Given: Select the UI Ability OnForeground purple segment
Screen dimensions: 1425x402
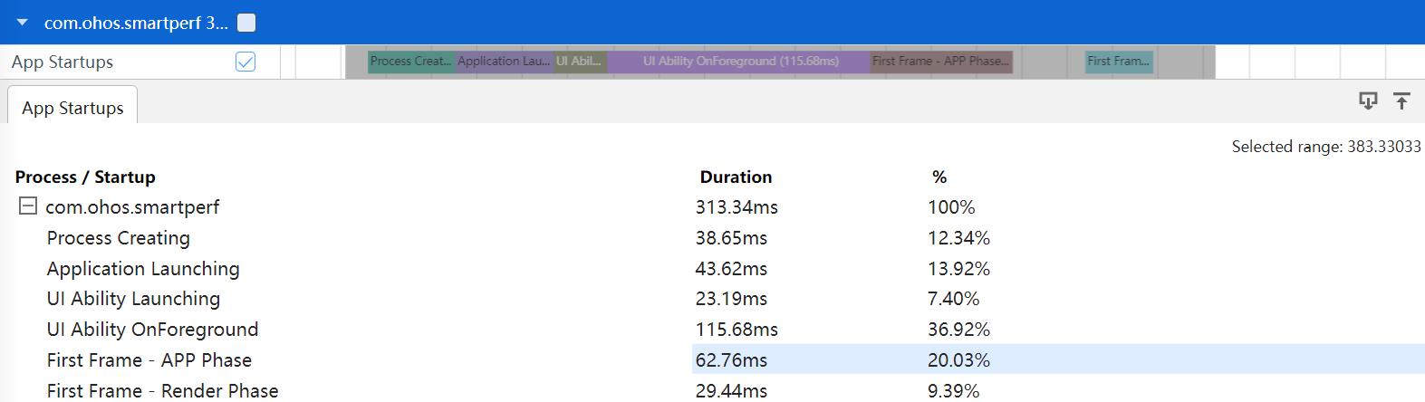Looking at the screenshot, I should pos(739,62).
